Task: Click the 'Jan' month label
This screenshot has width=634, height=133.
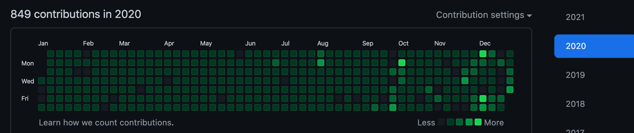Action: click(x=43, y=43)
